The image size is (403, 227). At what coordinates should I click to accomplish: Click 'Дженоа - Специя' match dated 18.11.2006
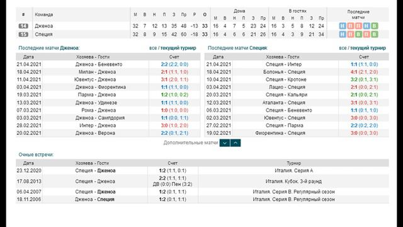[94, 199]
